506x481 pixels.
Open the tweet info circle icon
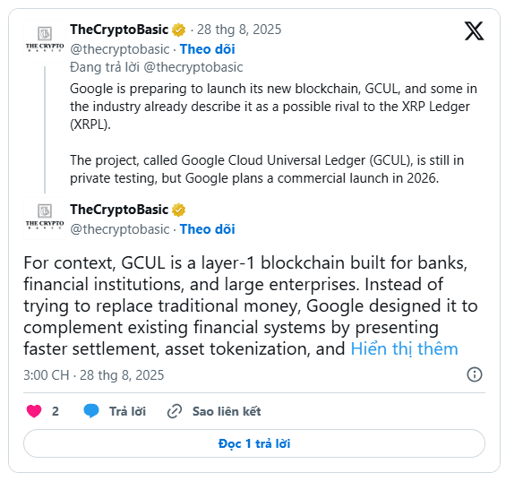pos(475,374)
